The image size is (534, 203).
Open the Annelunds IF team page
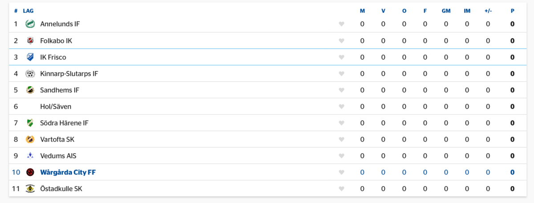60,24
